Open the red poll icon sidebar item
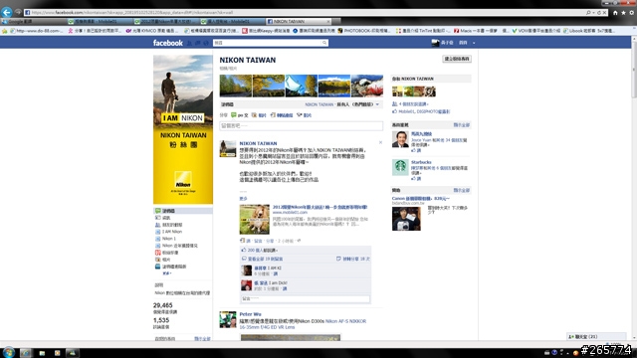637x358 pixels. point(157,253)
